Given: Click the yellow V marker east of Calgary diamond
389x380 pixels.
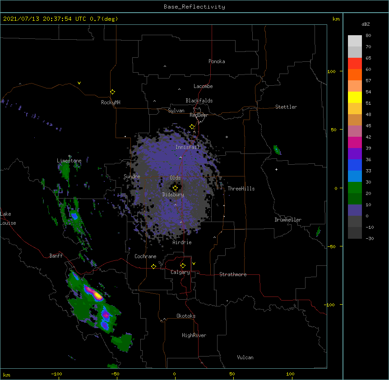Looking at the screenshot, I should [194, 264].
